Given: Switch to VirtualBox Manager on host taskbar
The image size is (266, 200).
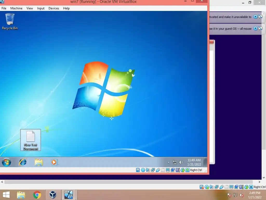Looking at the screenshot, I should click(53, 195).
